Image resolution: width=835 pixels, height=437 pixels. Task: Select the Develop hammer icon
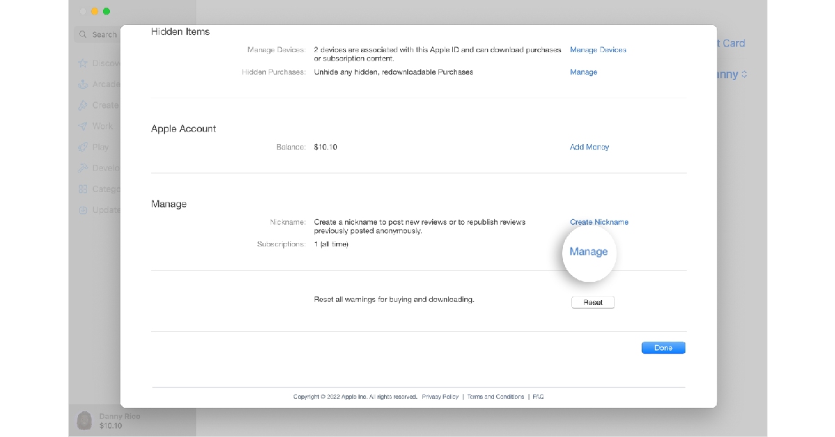[83, 168]
